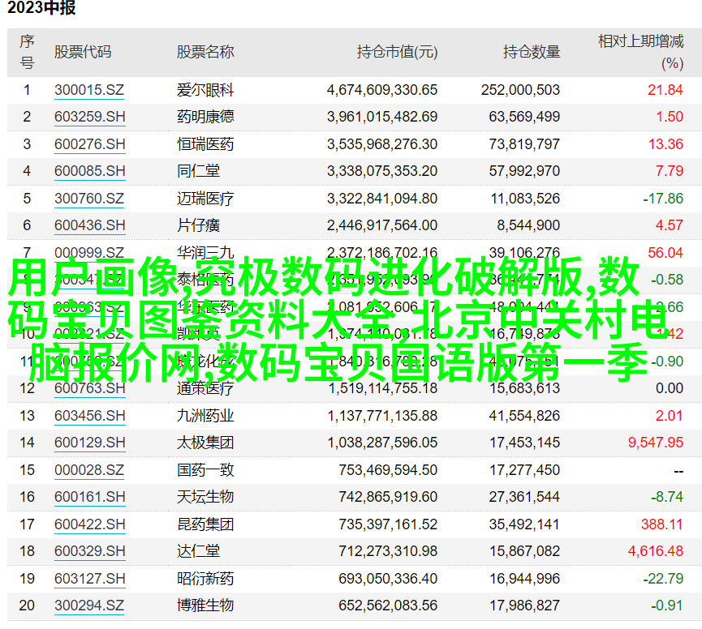Click market value 652,562,083.56
The height and width of the screenshot is (629, 702).
[388, 605]
